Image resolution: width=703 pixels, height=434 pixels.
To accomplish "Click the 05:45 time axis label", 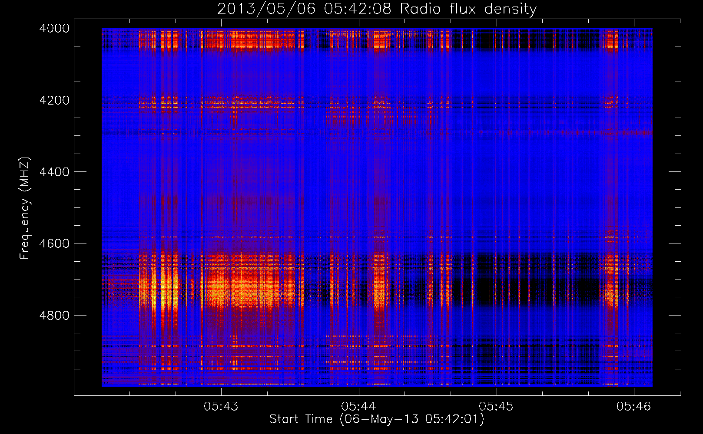I will point(496,406).
